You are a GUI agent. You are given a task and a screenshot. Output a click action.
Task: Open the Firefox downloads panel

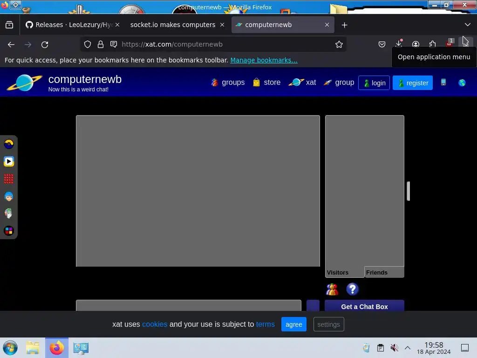pos(399,43)
